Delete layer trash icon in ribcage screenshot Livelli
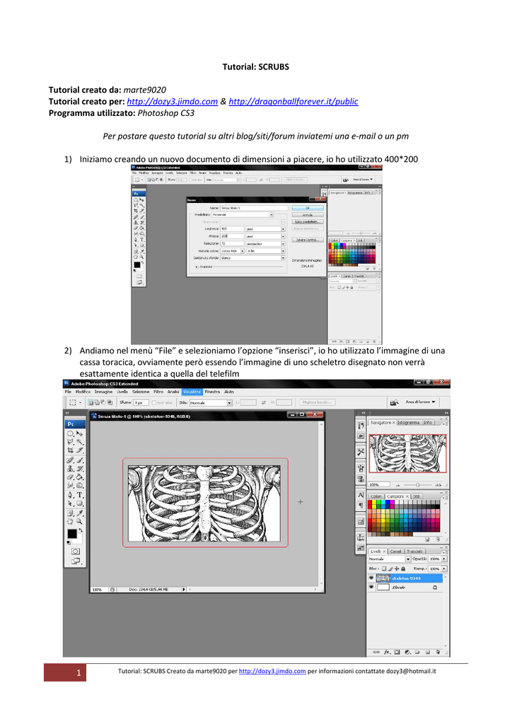 (x=438, y=652)
